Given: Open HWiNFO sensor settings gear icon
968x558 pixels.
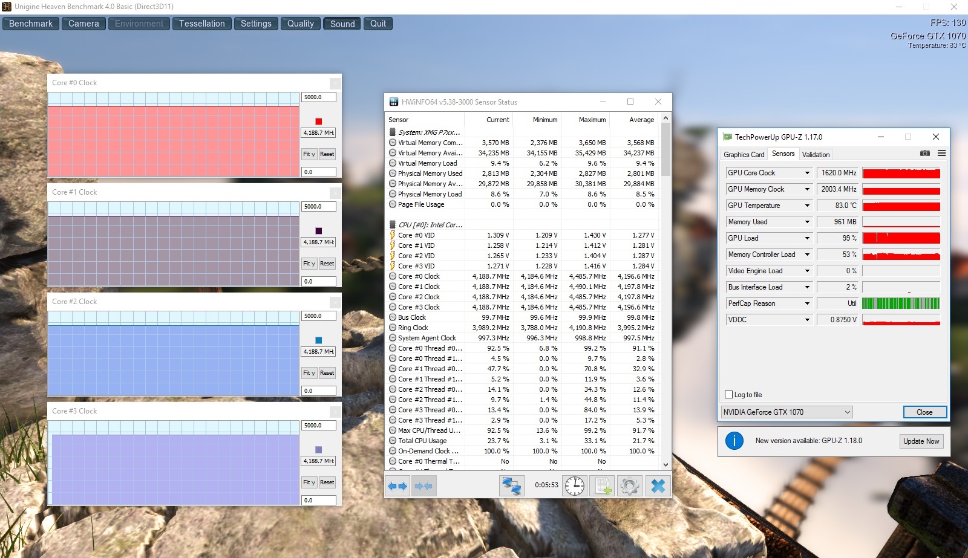Looking at the screenshot, I should point(630,486).
